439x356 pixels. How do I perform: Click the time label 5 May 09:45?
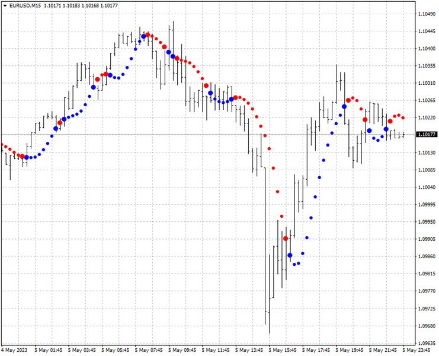point(182,350)
